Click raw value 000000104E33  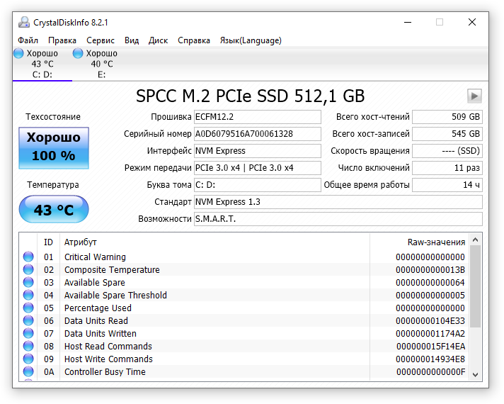point(430,320)
